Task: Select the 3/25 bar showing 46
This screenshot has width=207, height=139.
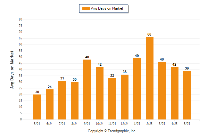Action: click(162, 91)
